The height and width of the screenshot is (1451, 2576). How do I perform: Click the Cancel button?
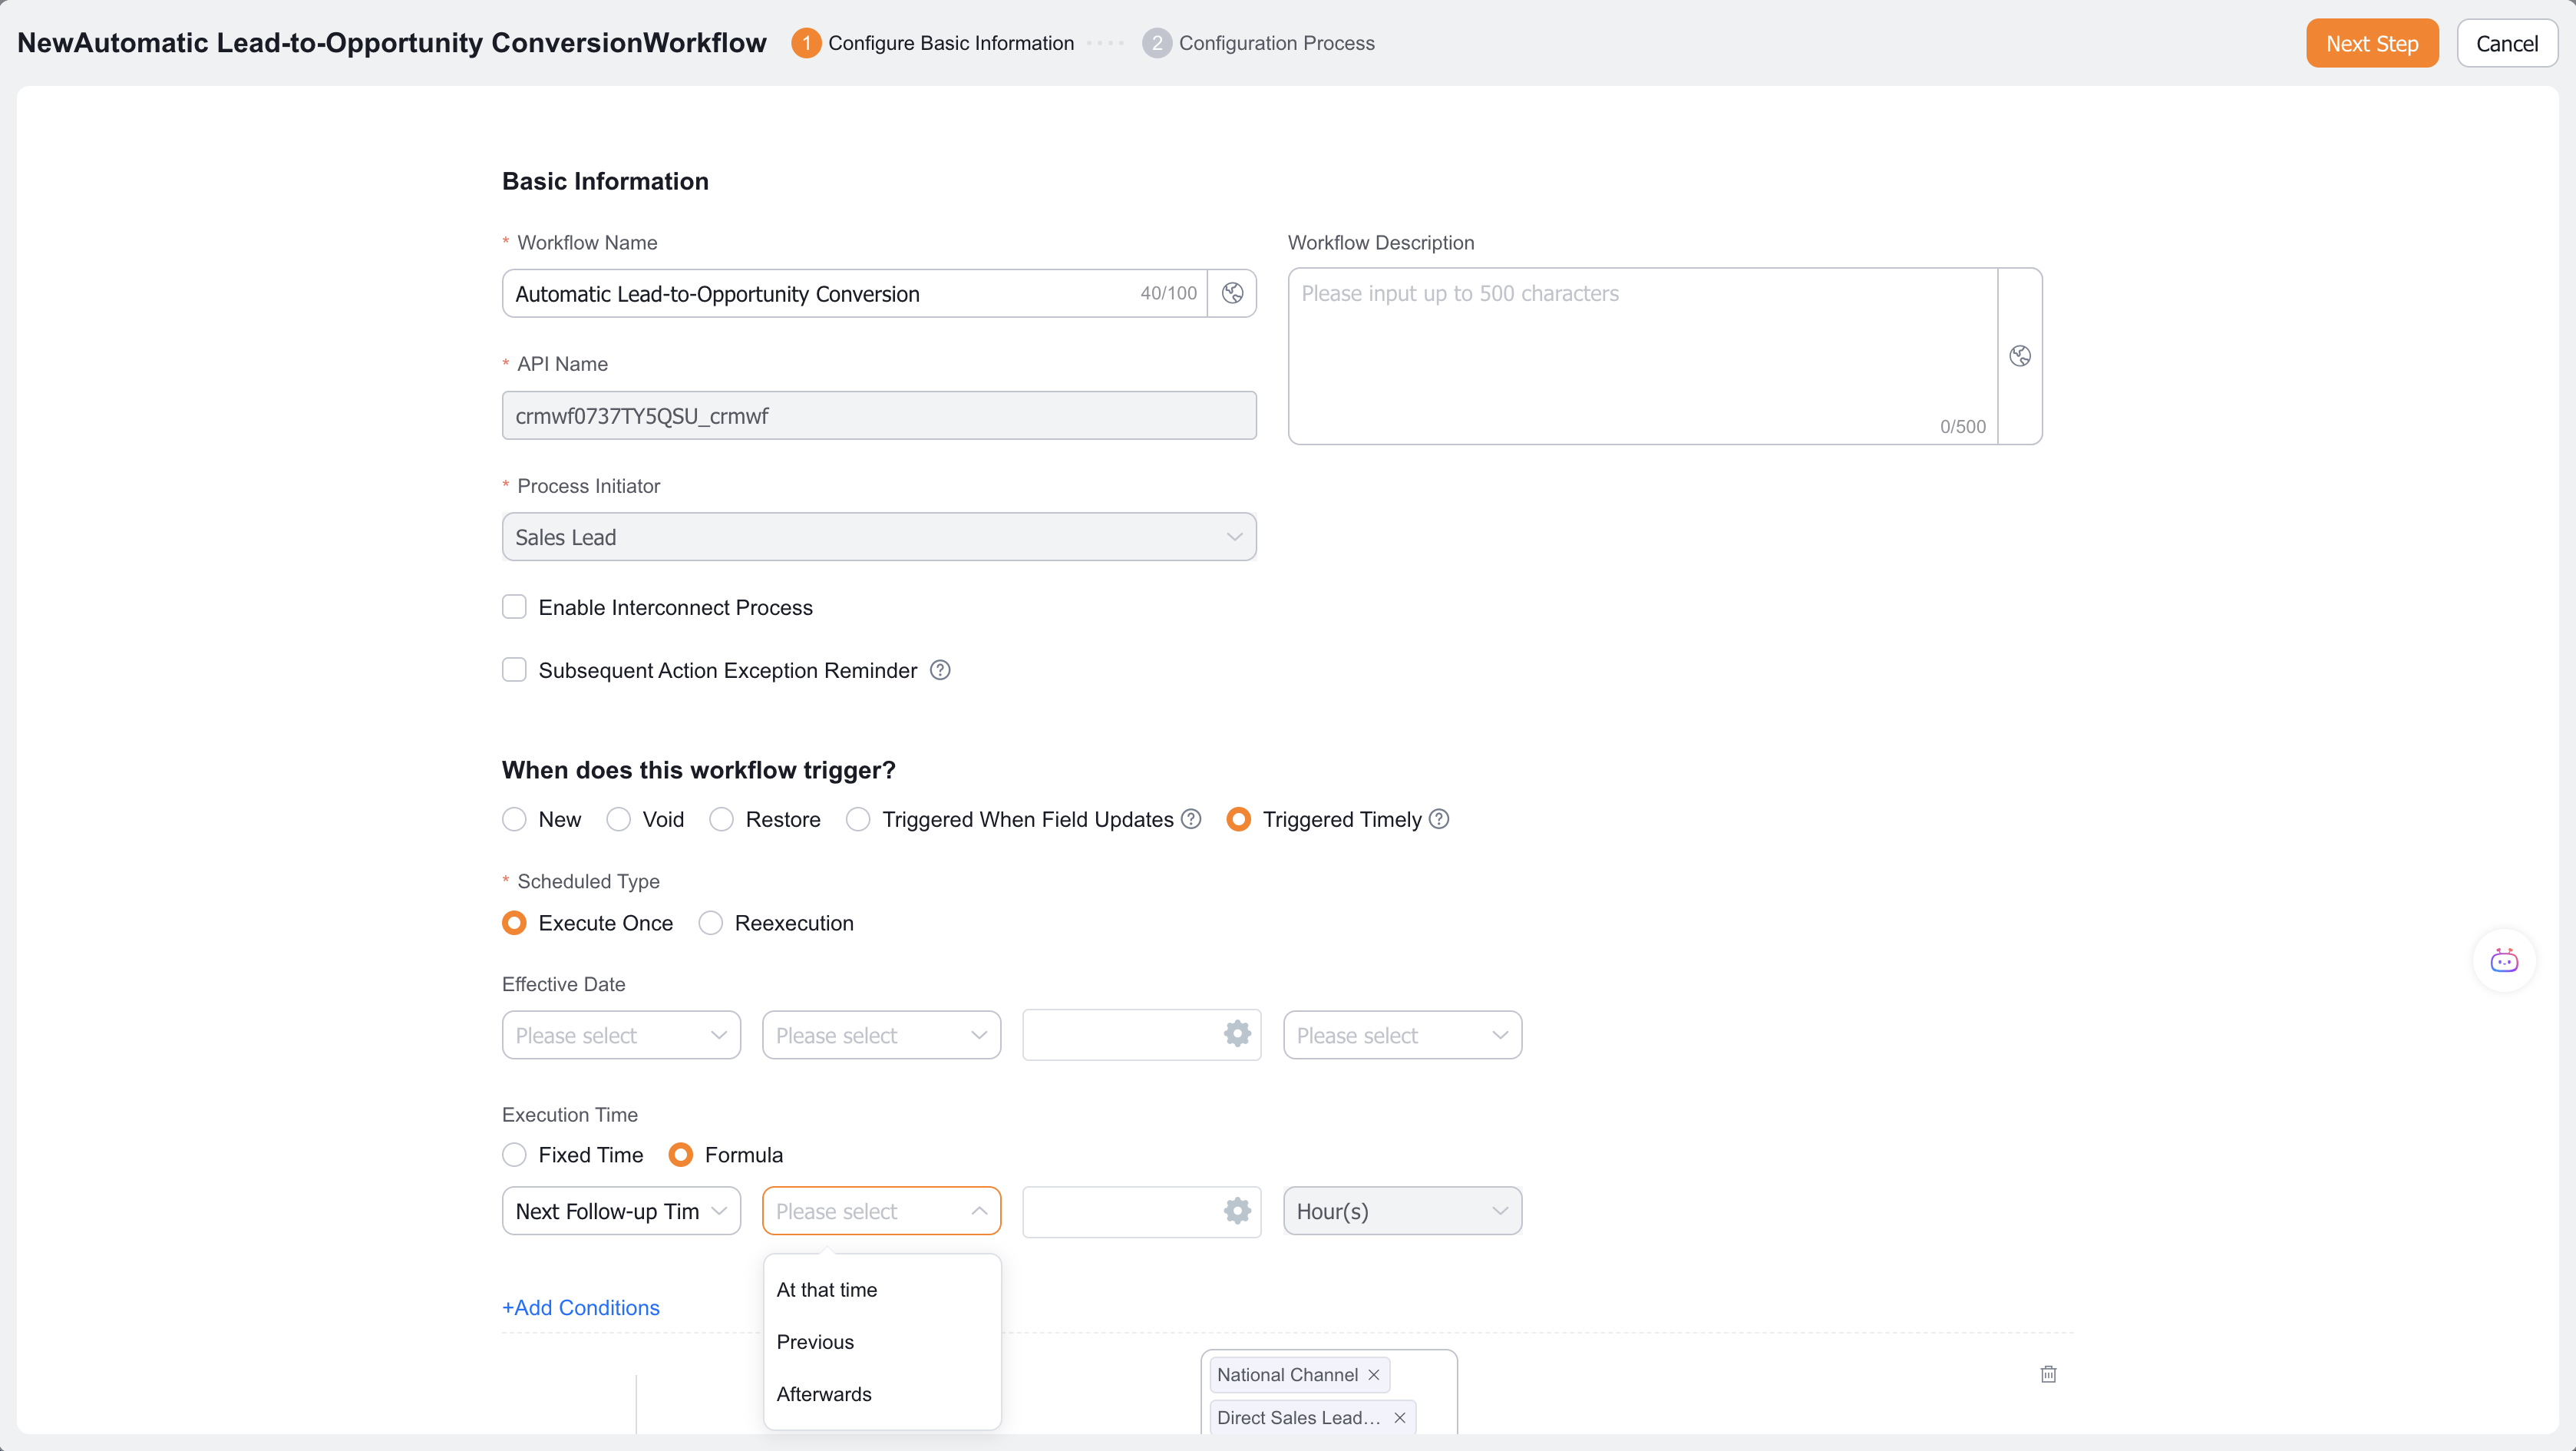tap(2507, 43)
